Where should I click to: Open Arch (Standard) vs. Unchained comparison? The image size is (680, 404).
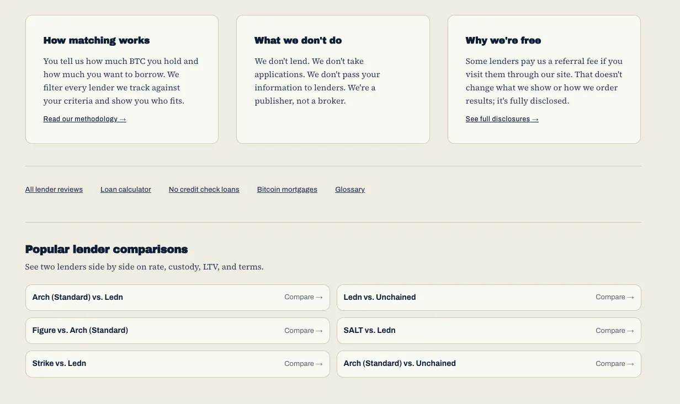click(x=489, y=364)
